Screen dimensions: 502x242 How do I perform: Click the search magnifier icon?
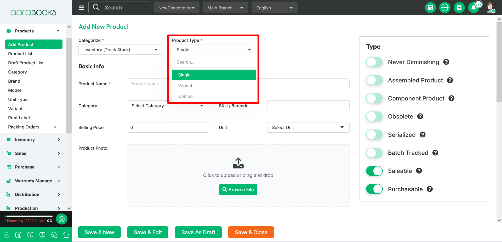coord(96,7)
